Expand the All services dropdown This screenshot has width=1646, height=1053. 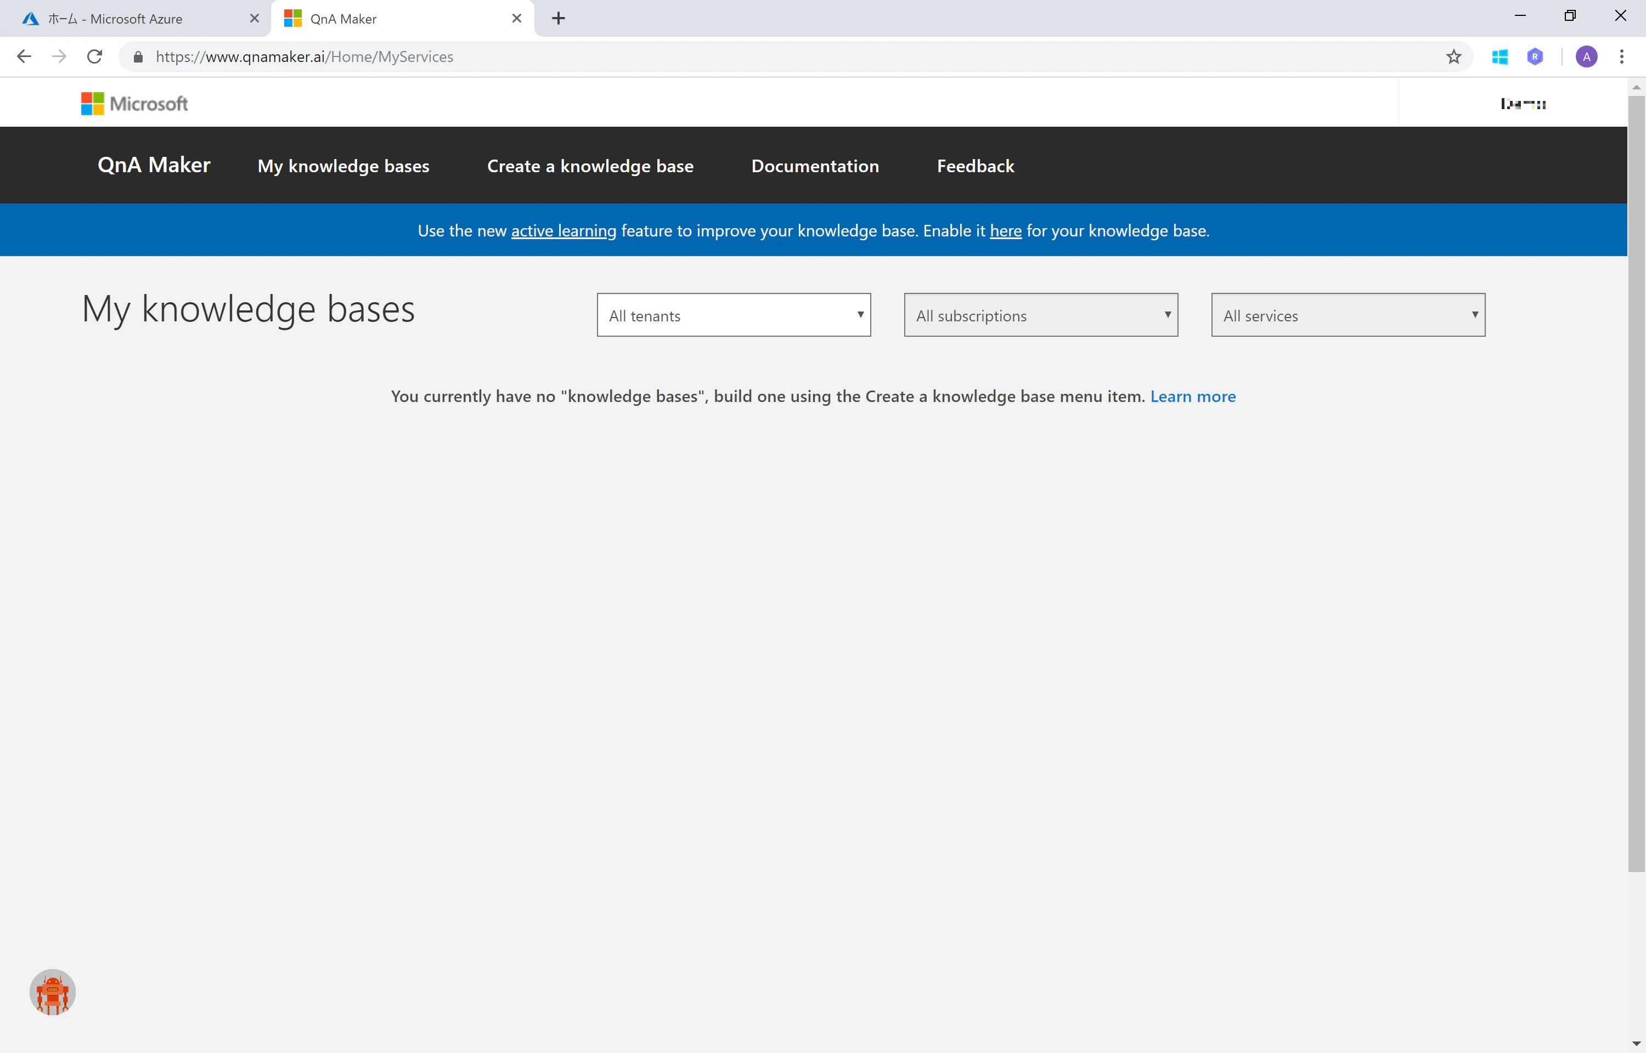1348,315
